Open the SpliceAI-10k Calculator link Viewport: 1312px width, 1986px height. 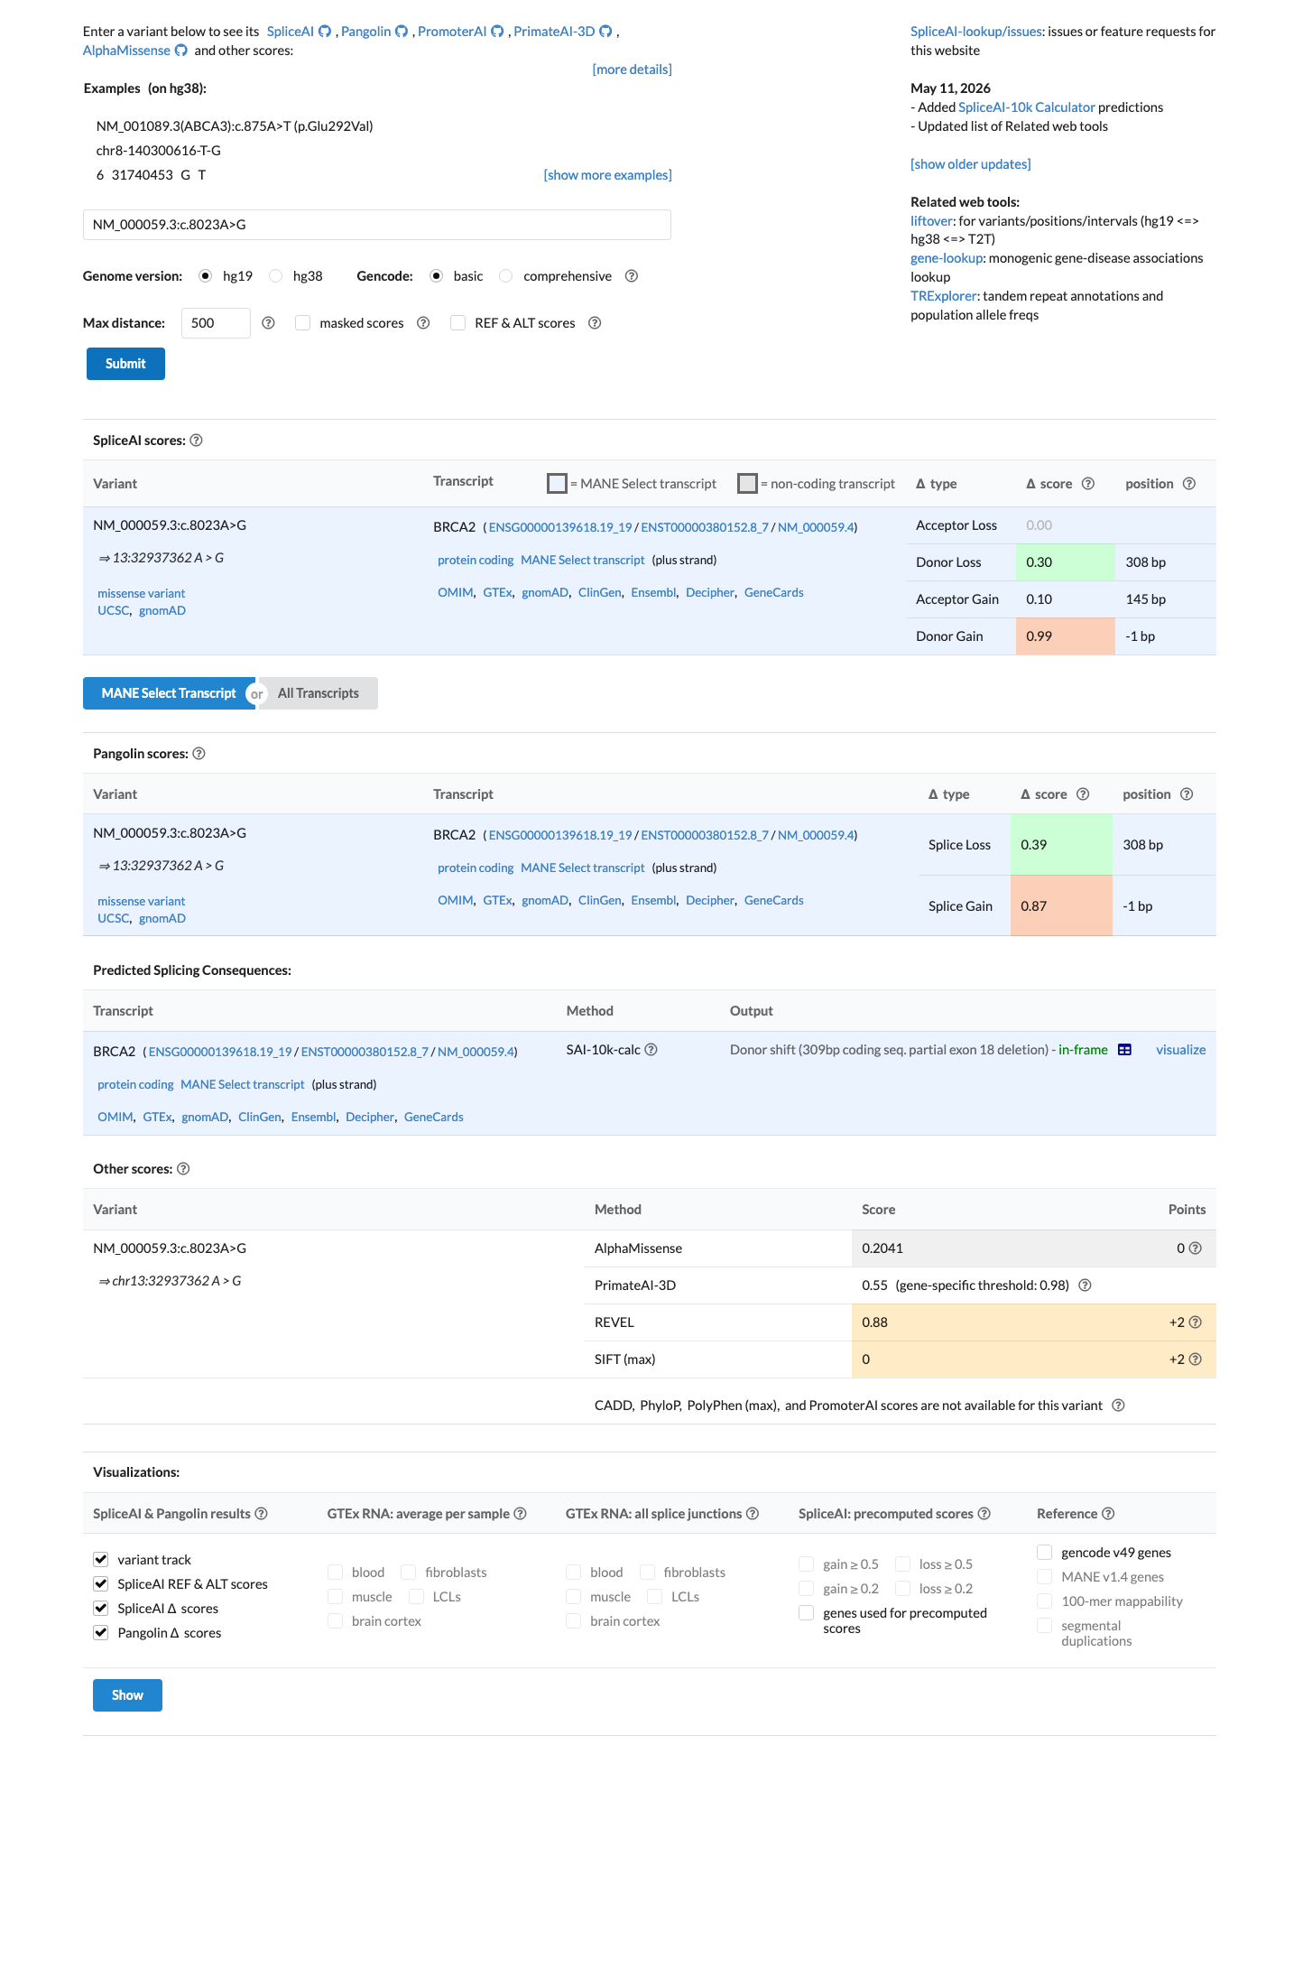[x=1026, y=107]
